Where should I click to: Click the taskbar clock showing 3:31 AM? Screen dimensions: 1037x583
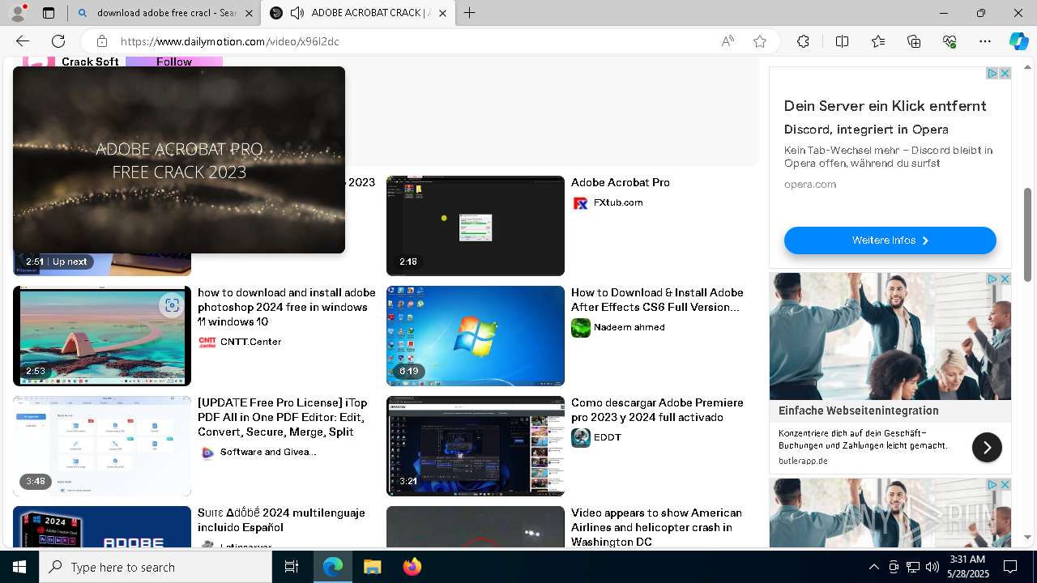click(x=967, y=567)
